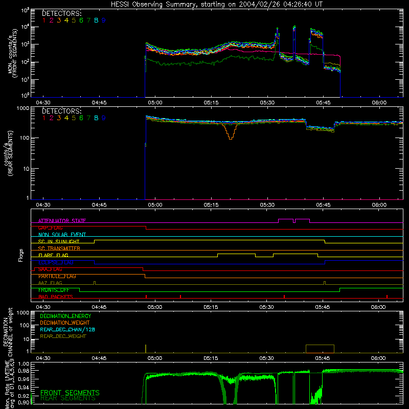This screenshot has width=409, height=409.
Task: Click the last bad-packet marker after 06:00
Action: (x=387, y=297)
